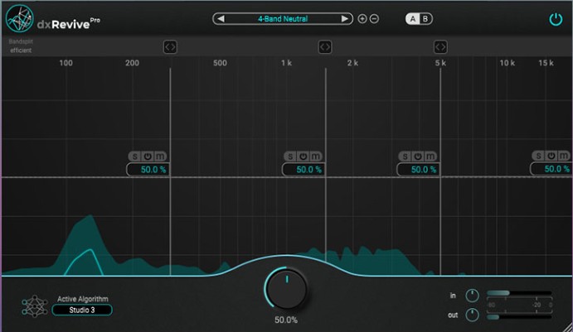Open the Studio 3 algorithm selector
Screen dimensions: 573x332
(x=82, y=310)
